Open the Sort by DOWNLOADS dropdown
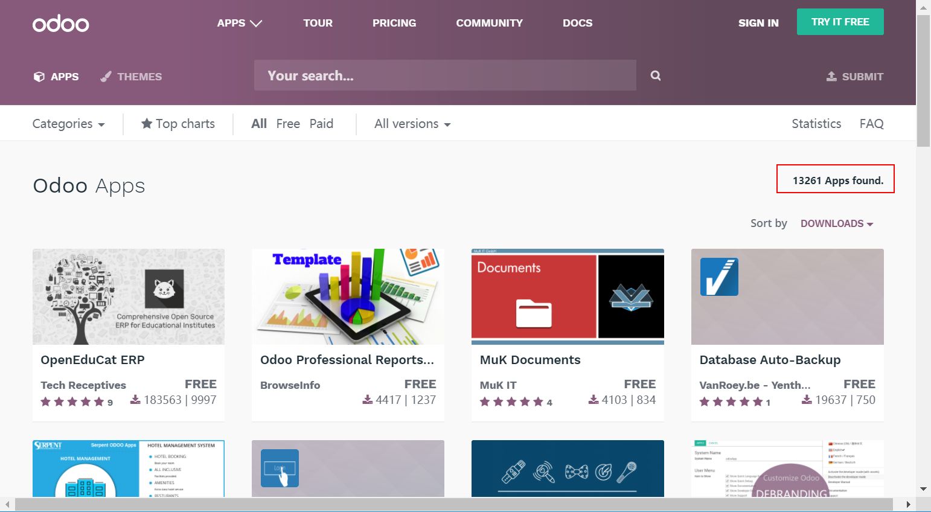Viewport: 931px width, 512px height. click(x=837, y=223)
